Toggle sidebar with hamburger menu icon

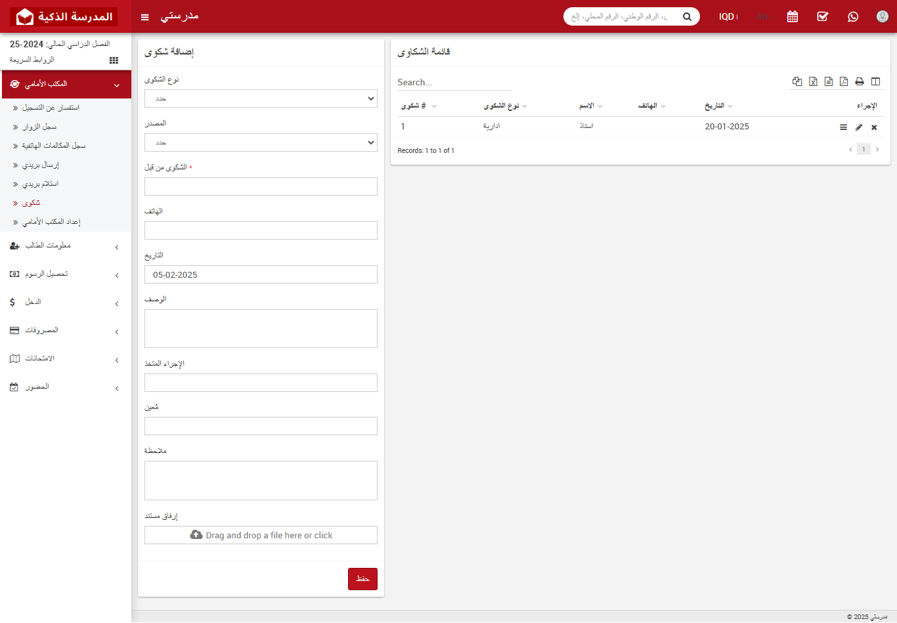pyautogui.click(x=145, y=17)
